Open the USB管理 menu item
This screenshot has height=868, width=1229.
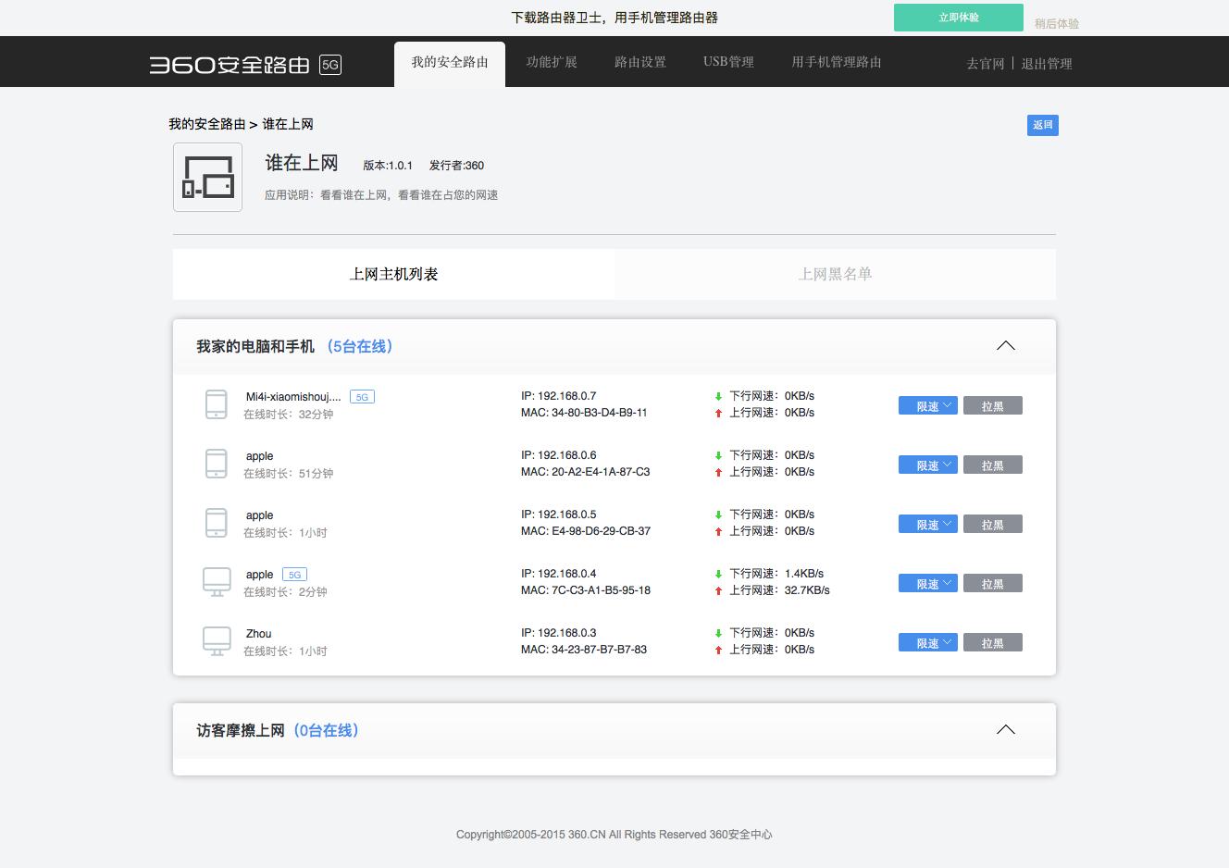tap(728, 62)
